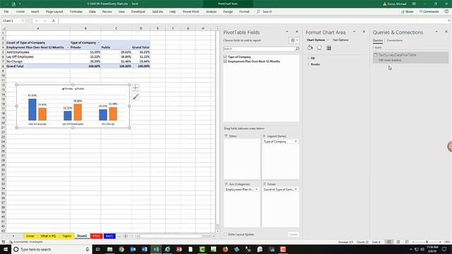Open Type of Company dropdown in Legend area
Image resolution: width=452 pixels, height=254 pixels.
click(x=295, y=142)
